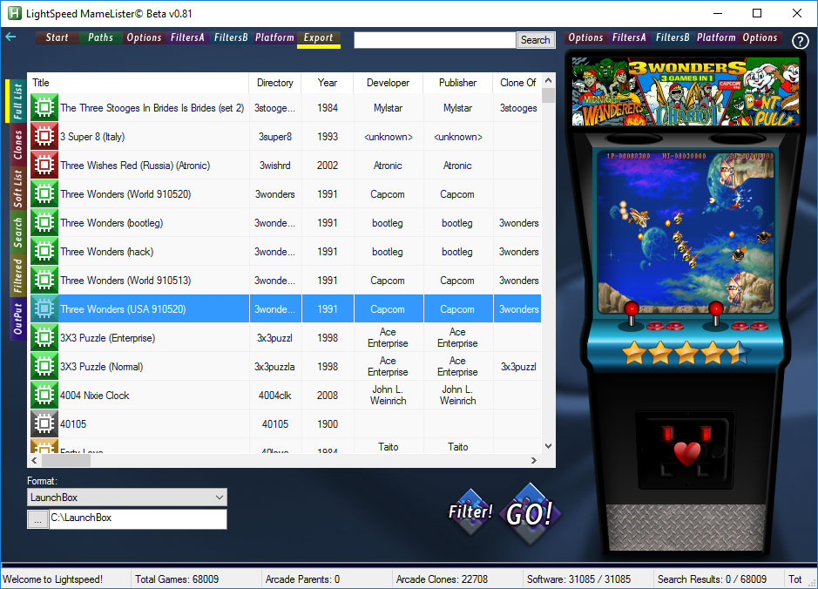Open the FiltersA tab left of the search box

pos(187,37)
